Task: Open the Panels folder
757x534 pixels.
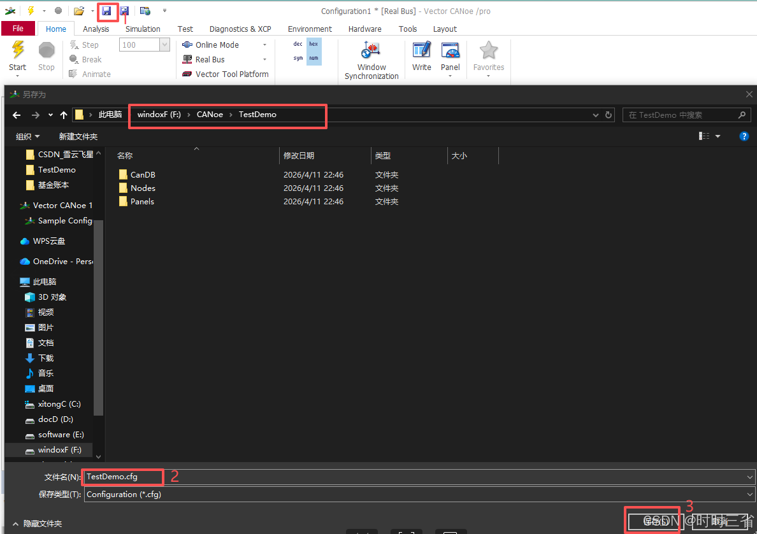Action: click(x=136, y=202)
